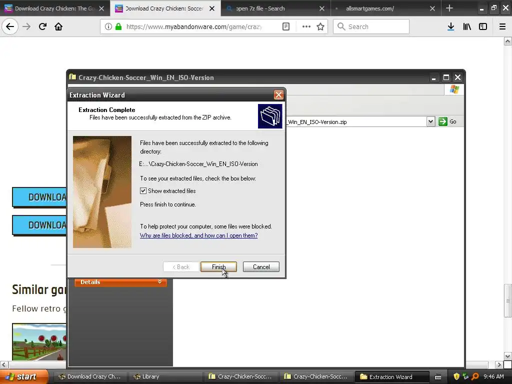This screenshot has width=512, height=384.
Task: Close the open 7z file search tab
Action: pos(322,8)
